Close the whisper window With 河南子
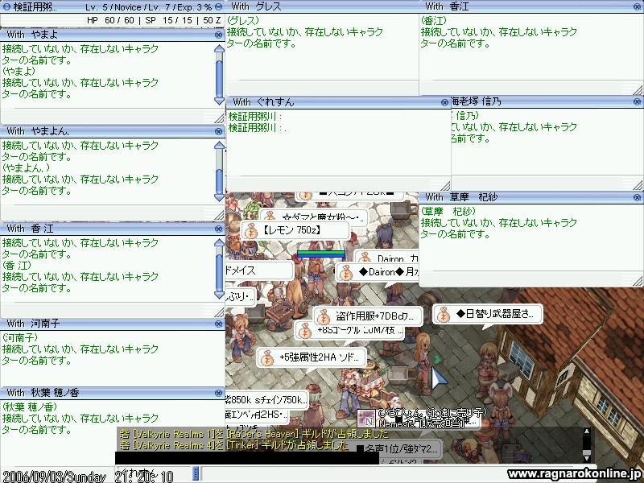644x483 pixels. [x=218, y=324]
